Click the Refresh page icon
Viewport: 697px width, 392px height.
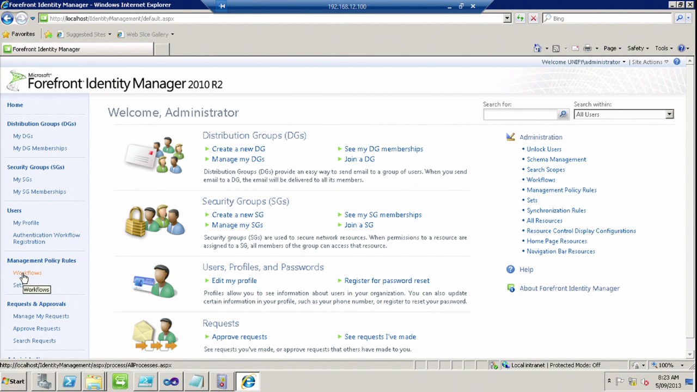(x=520, y=19)
